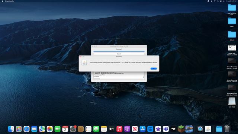Open Microsoft Teams from the dock
This screenshot has width=238, height=134.
point(166,129)
